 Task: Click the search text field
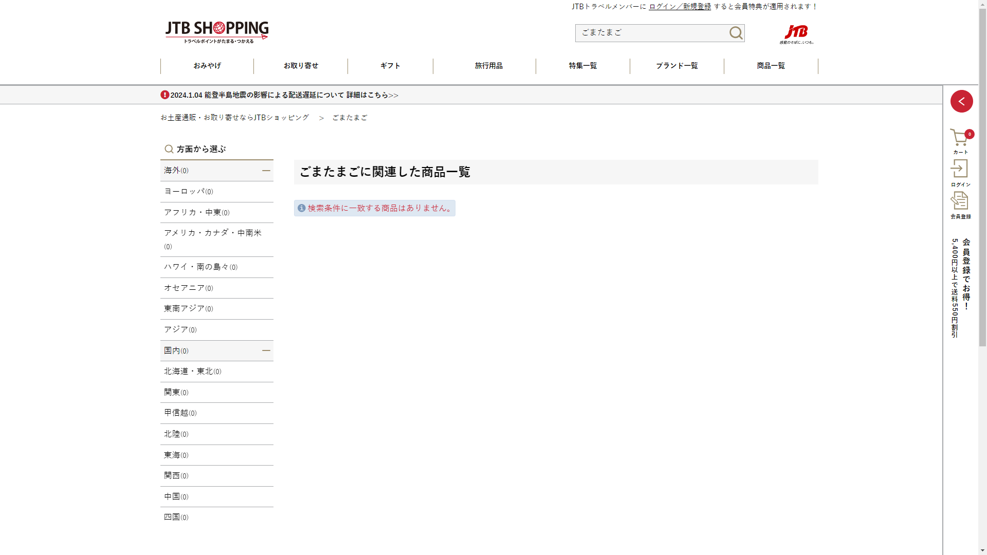point(650,33)
